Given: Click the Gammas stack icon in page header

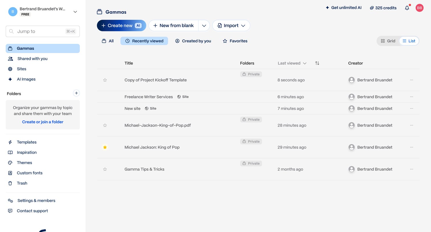Looking at the screenshot, I should tap(99, 12).
